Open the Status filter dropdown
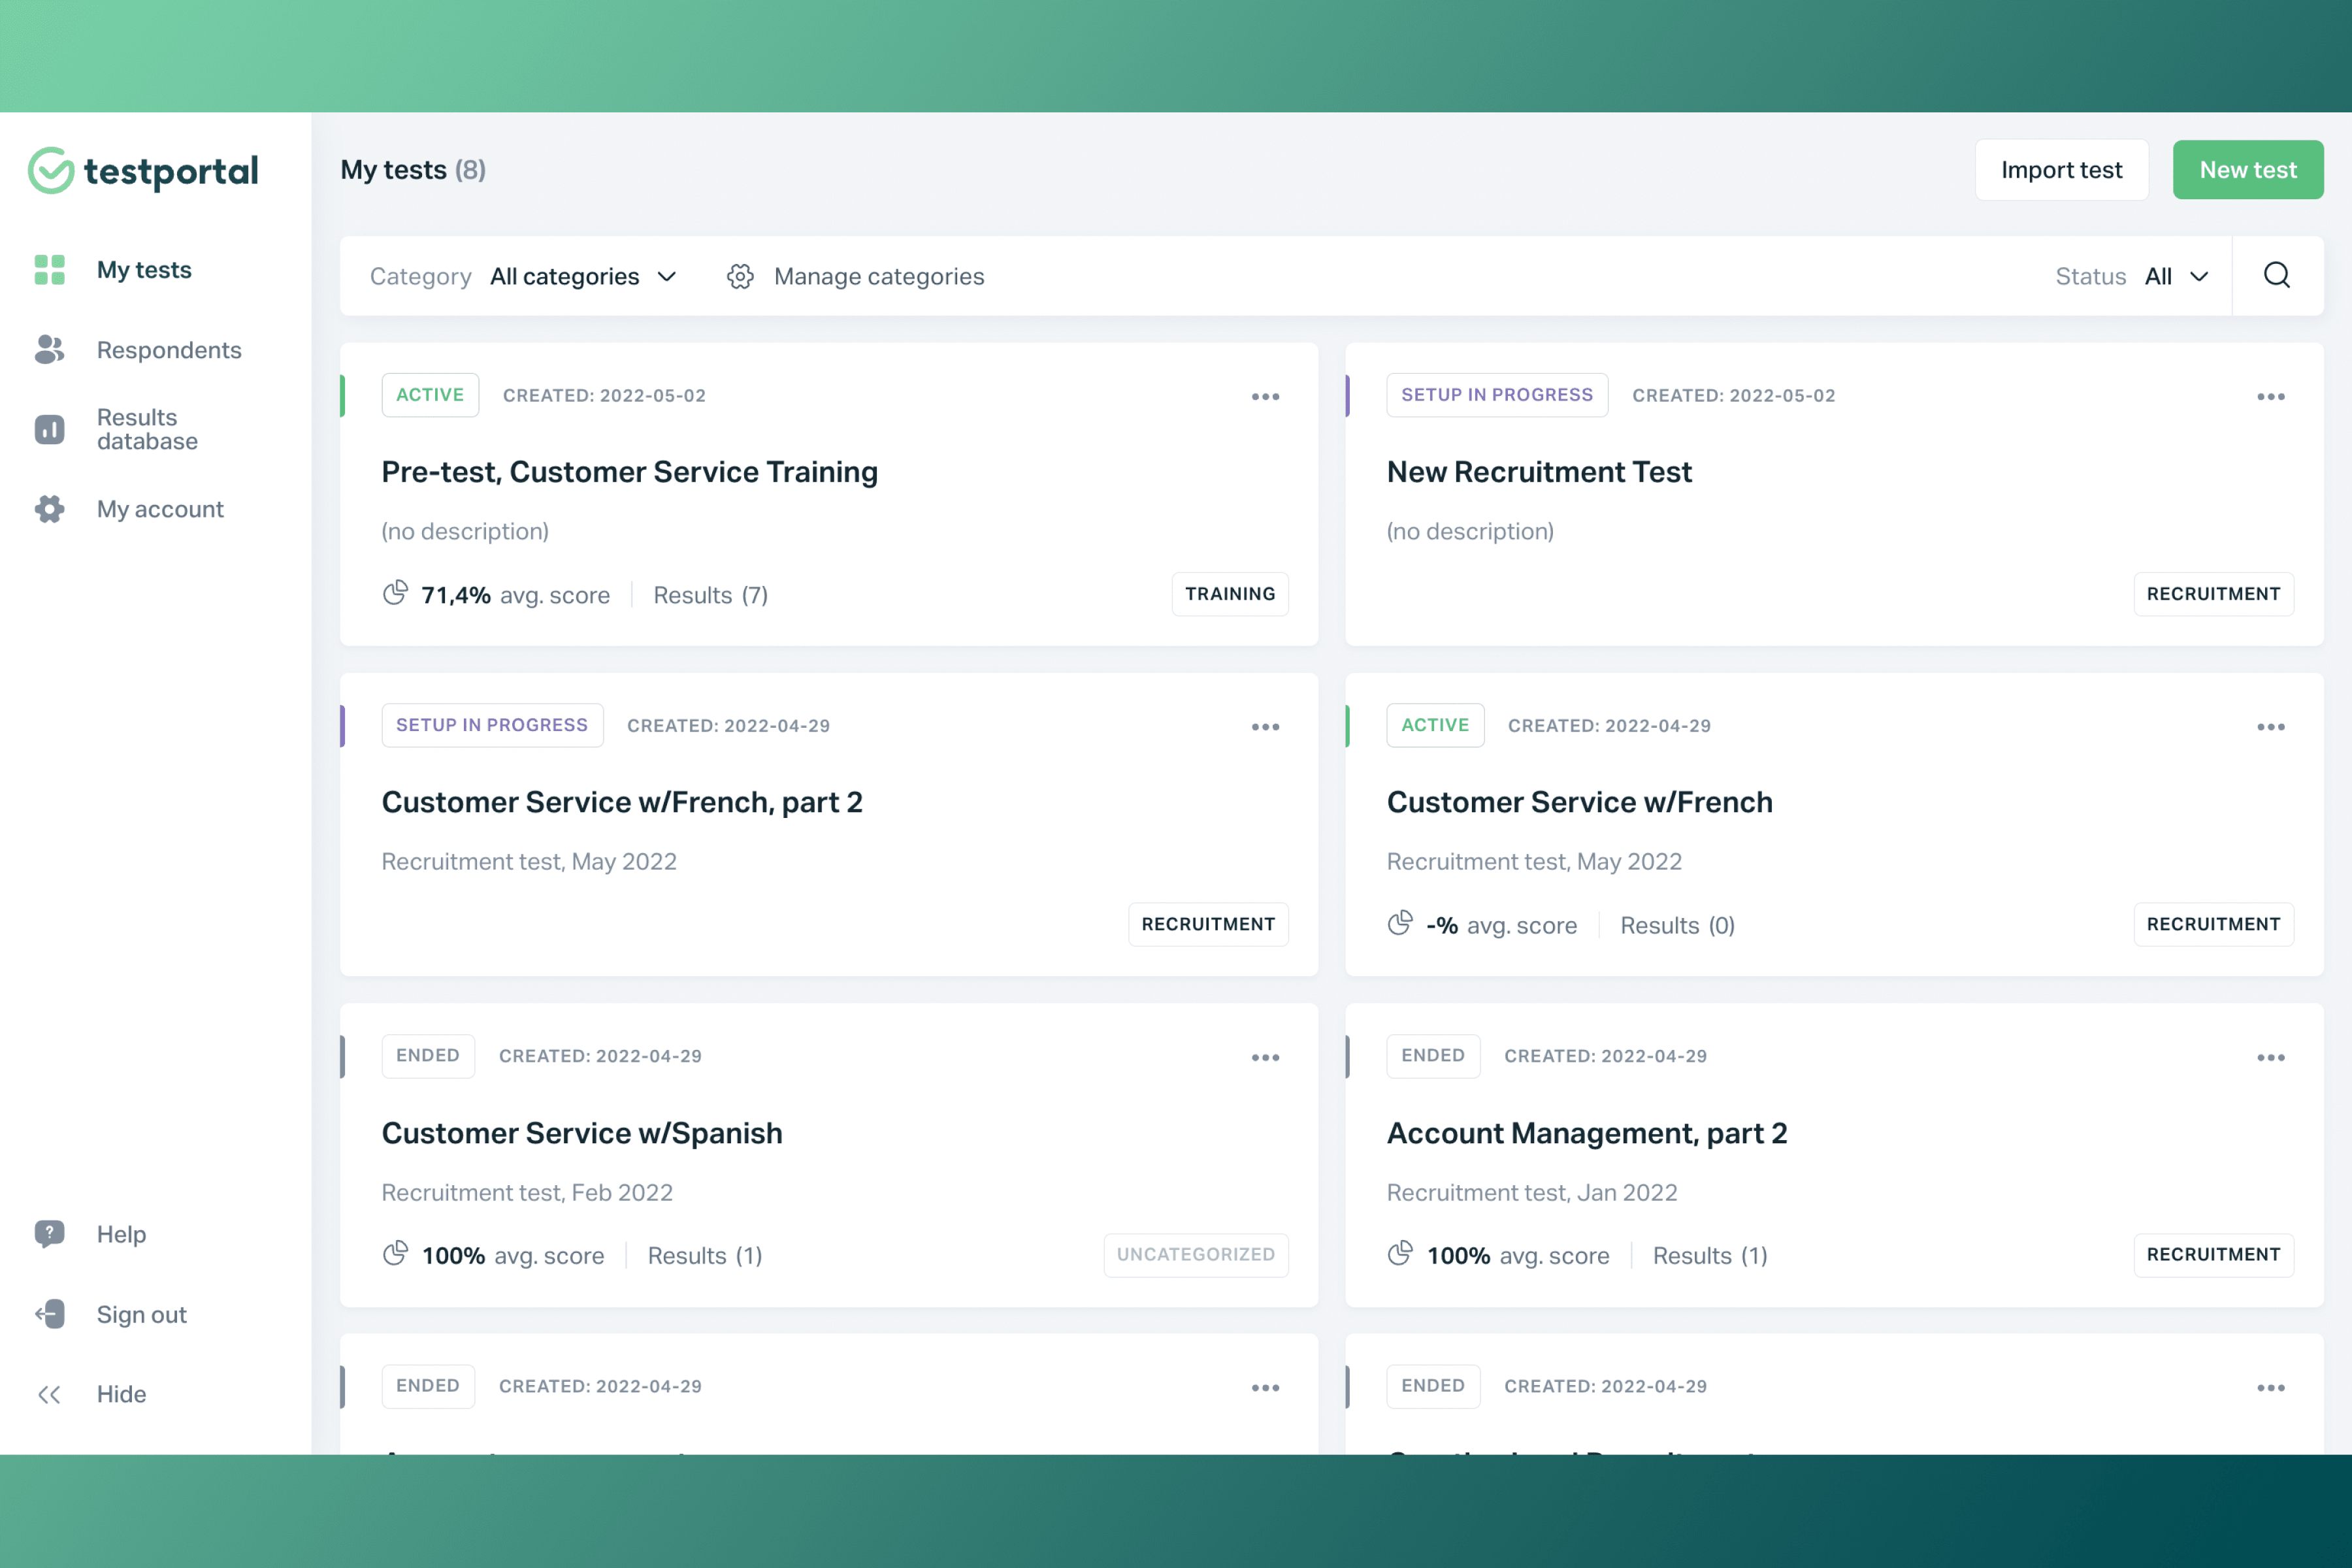2352x1568 pixels. [2177, 276]
